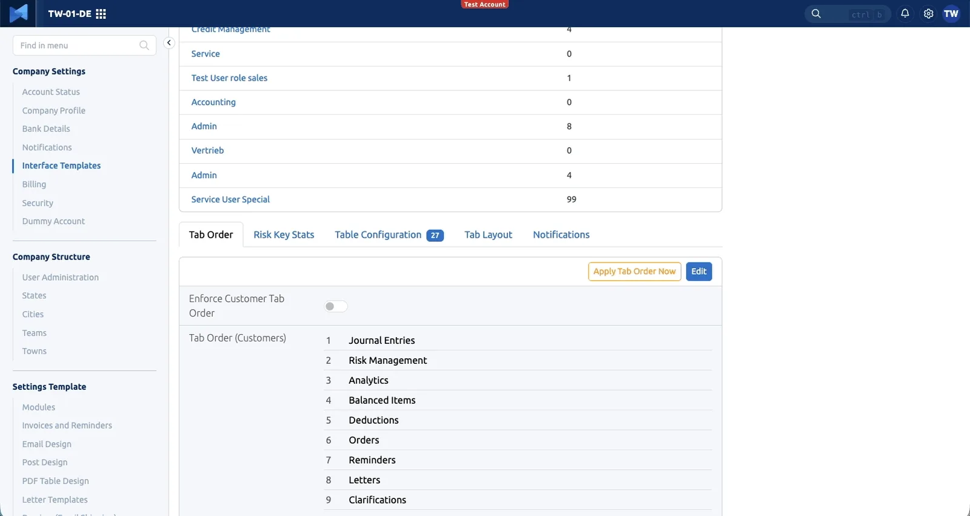Open the Service role link
Image resolution: width=970 pixels, height=516 pixels.
click(206, 54)
